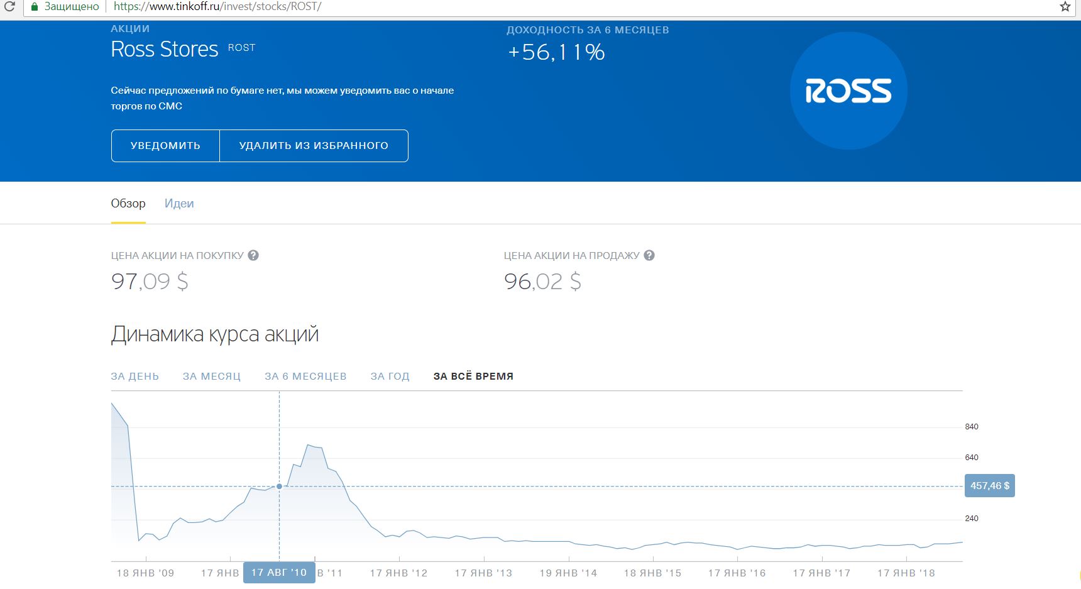Click the Цена акции на продажу label
Viewport: 1081px width, 589px height.
click(572, 256)
